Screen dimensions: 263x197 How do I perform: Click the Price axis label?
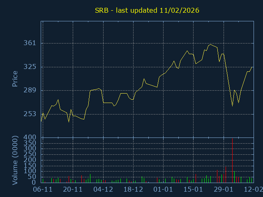tap(15, 79)
